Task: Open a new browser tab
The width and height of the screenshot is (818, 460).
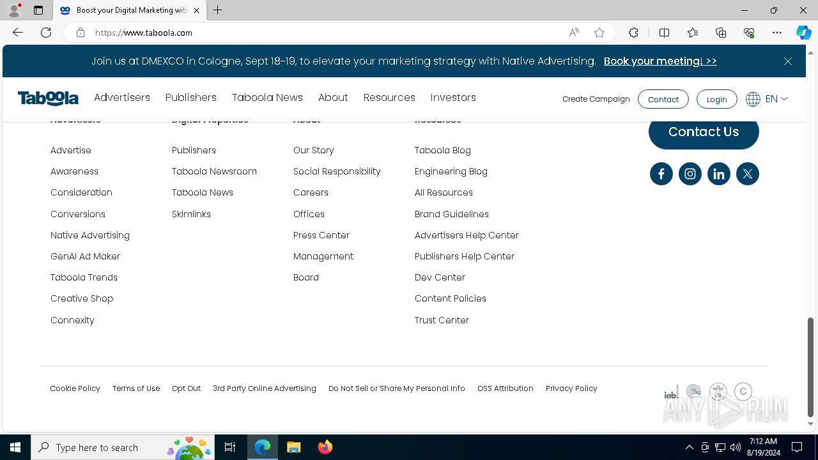Action: [x=218, y=10]
